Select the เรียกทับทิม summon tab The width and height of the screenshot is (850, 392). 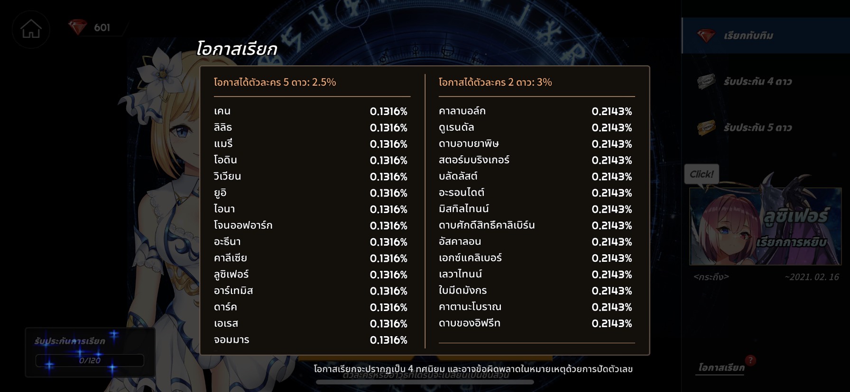pyautogui.click(x=766, y=36)
